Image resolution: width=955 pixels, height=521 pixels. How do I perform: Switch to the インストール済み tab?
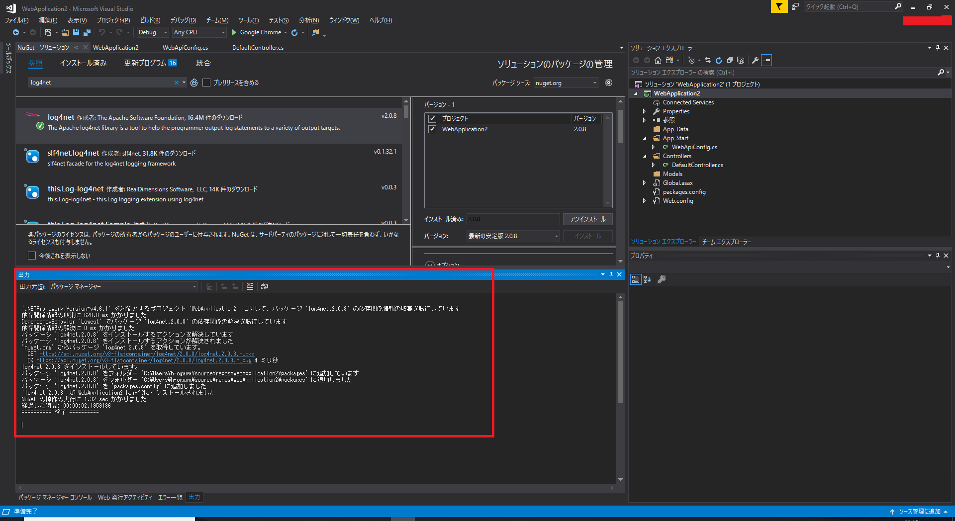click(83, 63)
